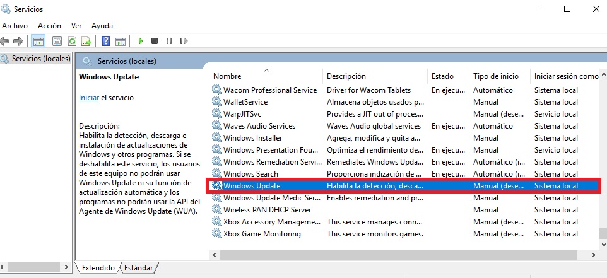Open the Ayuda menu
Screen dimensions: 607x278
[x=102, y=26]
